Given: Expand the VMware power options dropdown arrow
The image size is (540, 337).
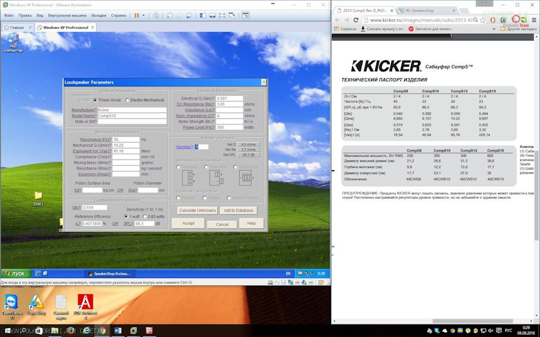Looking at the screenshot, I should pyautogui.click(x=143, y=15).
